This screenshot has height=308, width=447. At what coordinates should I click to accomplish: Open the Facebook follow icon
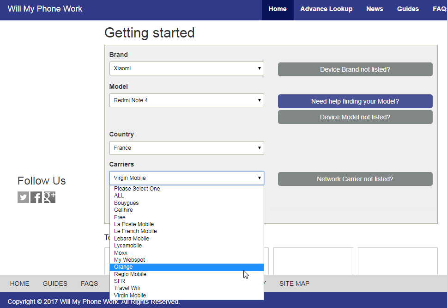pos(36,197)
